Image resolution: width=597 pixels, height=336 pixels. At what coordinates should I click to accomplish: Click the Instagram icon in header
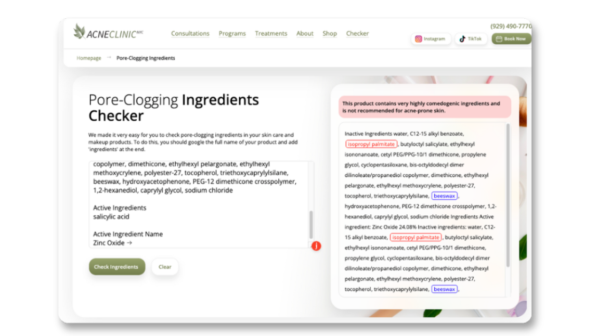click(418, 39)
